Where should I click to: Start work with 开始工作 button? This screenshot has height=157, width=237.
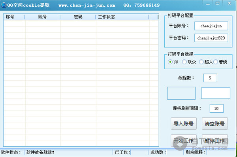pyautogui.click(x=184, y=140)
